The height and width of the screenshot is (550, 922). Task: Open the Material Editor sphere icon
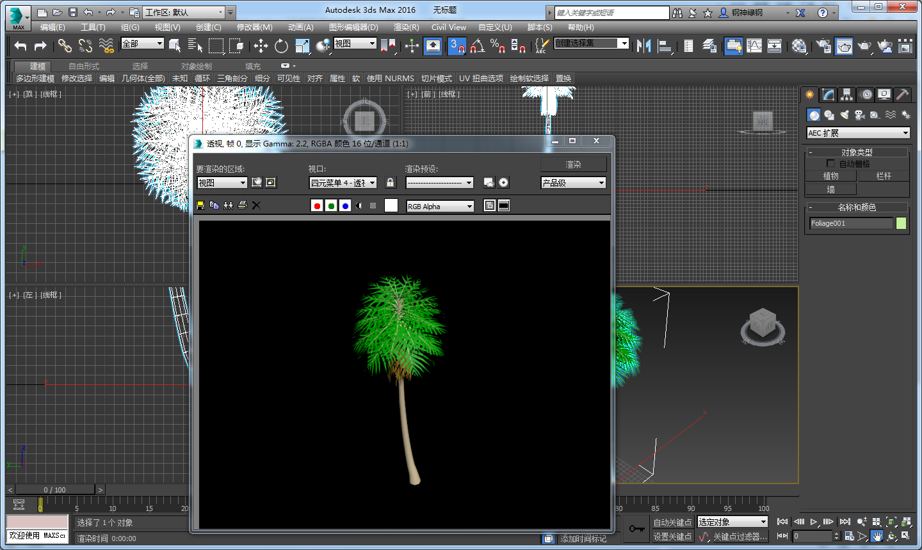tap(799, 45)
